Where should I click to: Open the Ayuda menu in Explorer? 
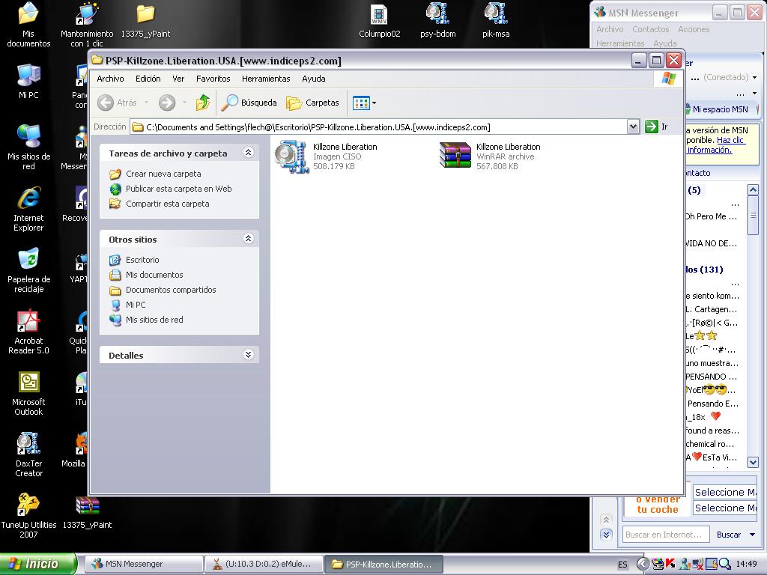[314, 79]
